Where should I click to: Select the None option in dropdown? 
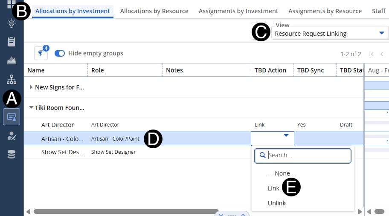click(282, 173)
